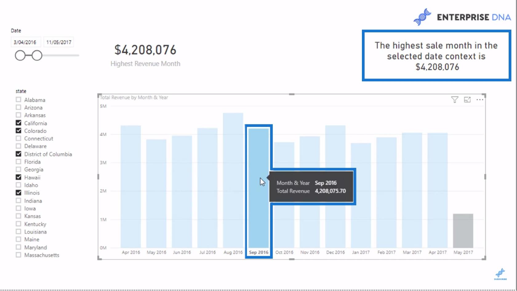Click the Sep 2016 axis label

point(258,252)
